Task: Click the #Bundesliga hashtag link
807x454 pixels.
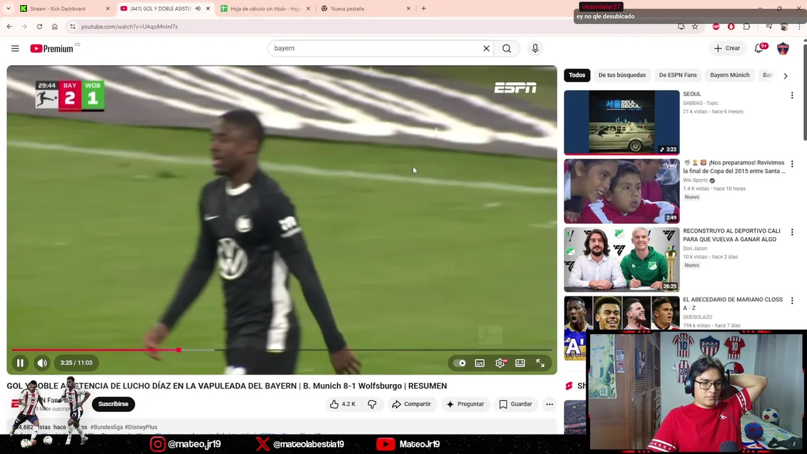Action: [106, 427]
